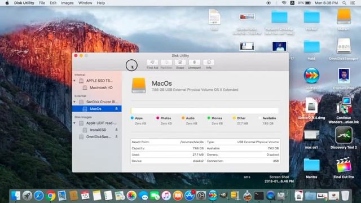Screen dimensions: 361x203
Task: Open the Images menu
Action: tap(67, 3)
